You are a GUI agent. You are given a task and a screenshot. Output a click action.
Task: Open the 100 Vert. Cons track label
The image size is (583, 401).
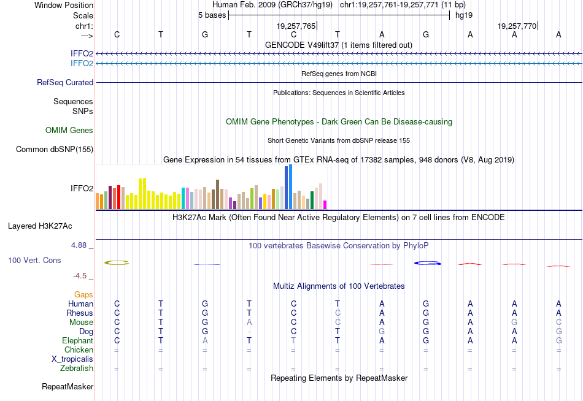point(34,261)
